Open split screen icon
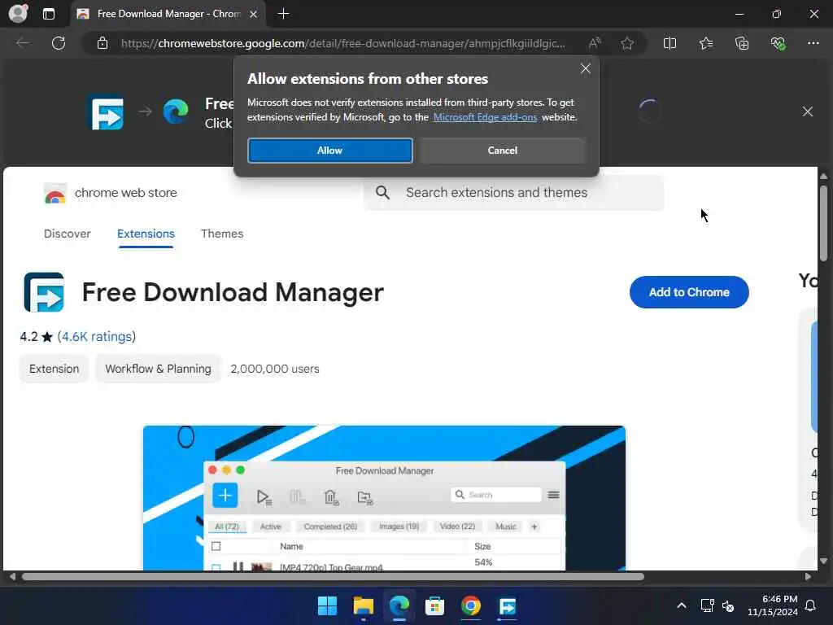 tap(669, 43)
